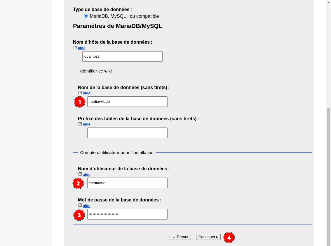Click red step marker number 4
The height and width of the screenshot is (246, 331).
(229, 238)
